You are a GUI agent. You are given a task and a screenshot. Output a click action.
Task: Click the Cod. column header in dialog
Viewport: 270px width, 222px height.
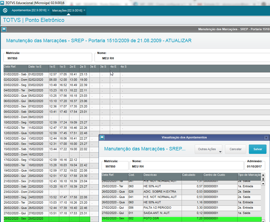coord(136,177)
